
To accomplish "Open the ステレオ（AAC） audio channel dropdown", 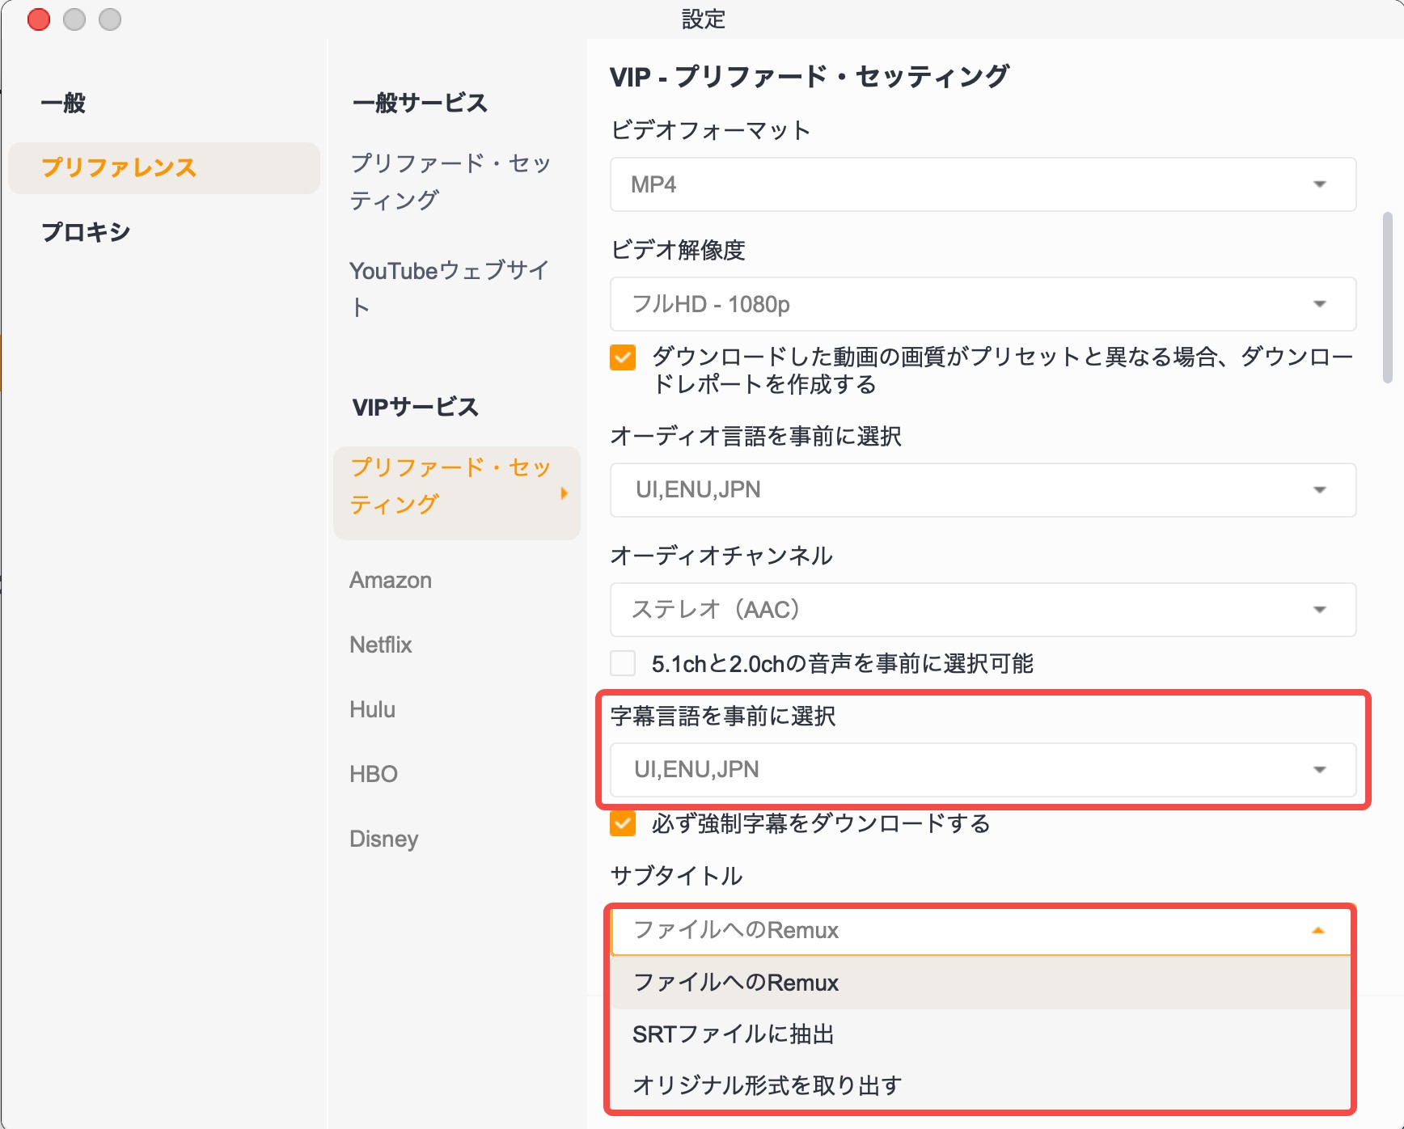I will pyautogui.click(x=983, y=610).
